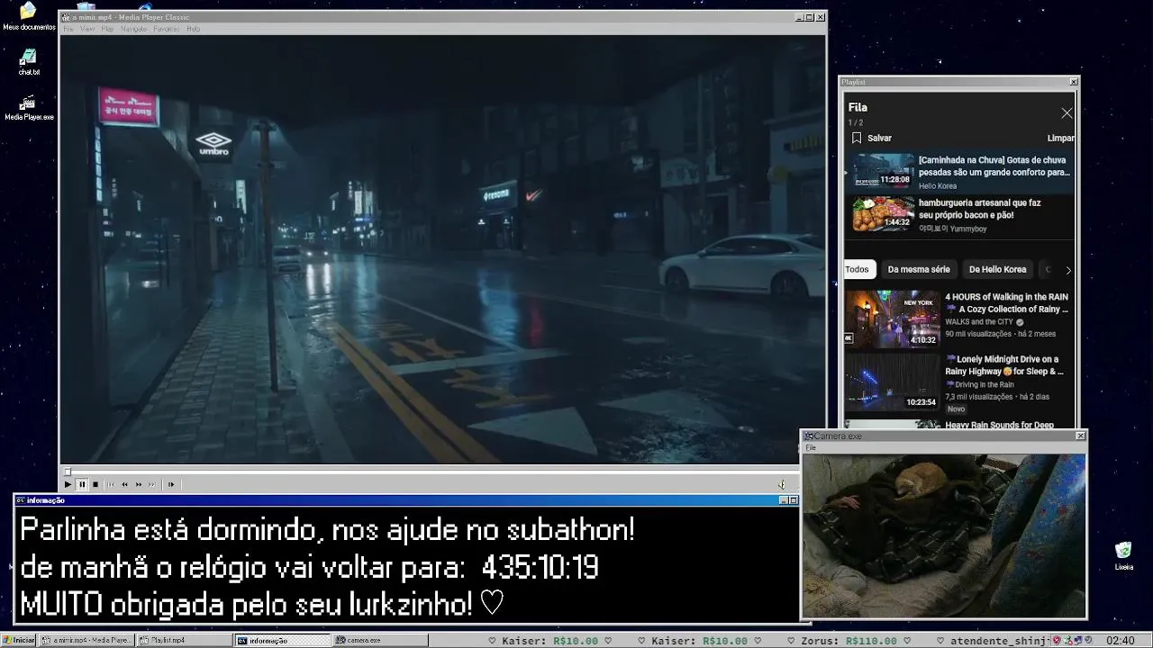Click the Hello Korea channel name
The width and height of the screenshot is (1153, 648).
938,186
